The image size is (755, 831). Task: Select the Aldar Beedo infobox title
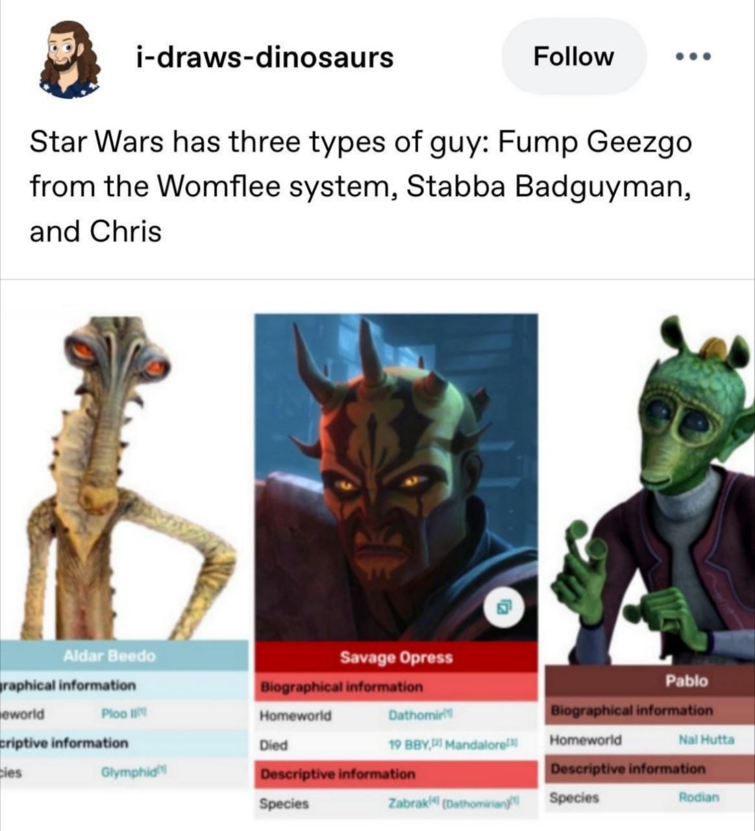(109, 656)
